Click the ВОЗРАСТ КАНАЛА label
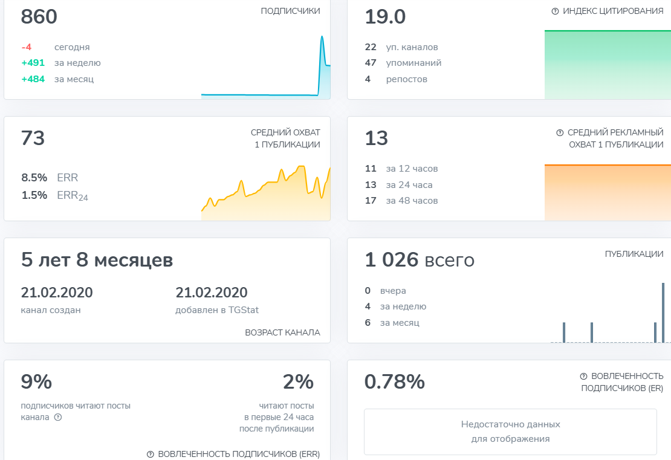Image resolution: width=671 pixels, height=460 pixels. pos(282,332)
